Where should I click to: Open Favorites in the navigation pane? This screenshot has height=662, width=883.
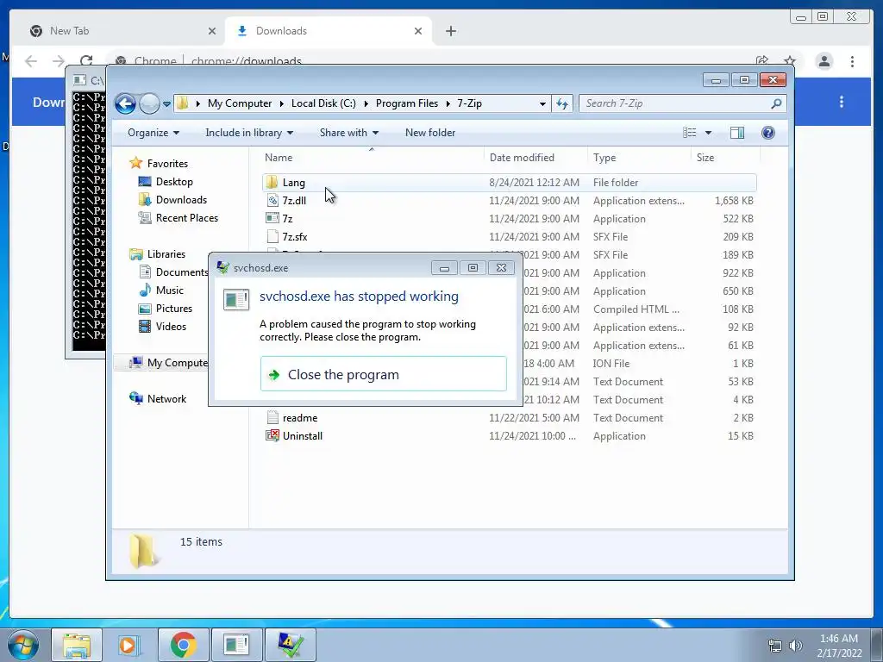167,163
